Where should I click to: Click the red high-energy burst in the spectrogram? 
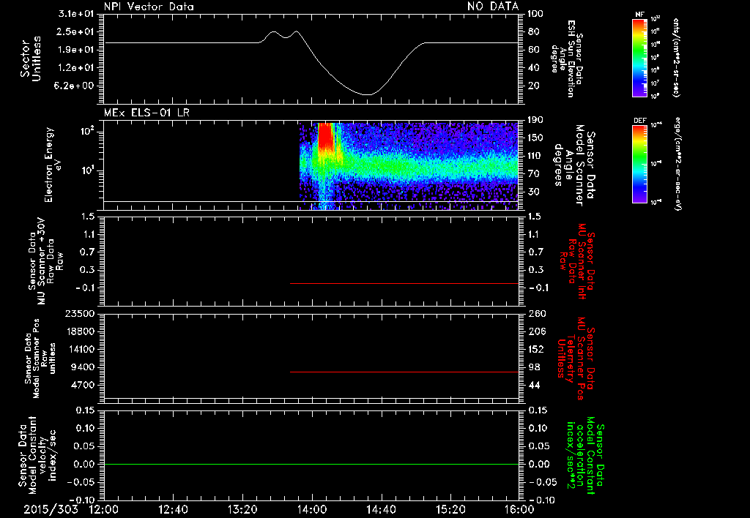[x=325, y=136]
